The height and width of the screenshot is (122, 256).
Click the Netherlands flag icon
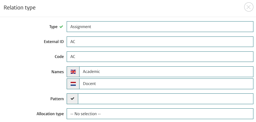73,84
